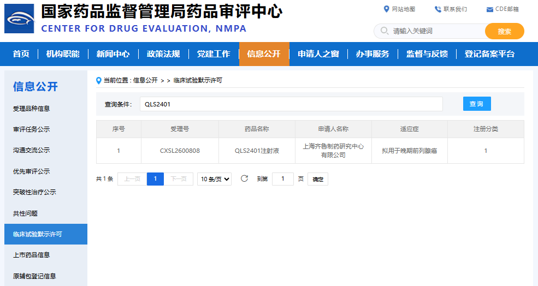The height and width of the screenshot is (286, 538).
Task: Open 上市药品信息 in the sidebar
Action: (32, 255)
